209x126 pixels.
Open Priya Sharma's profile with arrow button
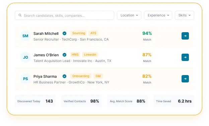(x=185, y=79)
